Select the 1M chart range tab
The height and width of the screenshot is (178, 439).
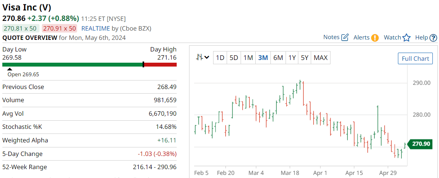[248, 58]
